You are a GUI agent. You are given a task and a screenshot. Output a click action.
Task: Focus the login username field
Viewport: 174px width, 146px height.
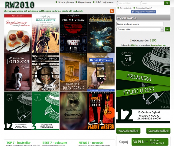click(x=129, y=3)
